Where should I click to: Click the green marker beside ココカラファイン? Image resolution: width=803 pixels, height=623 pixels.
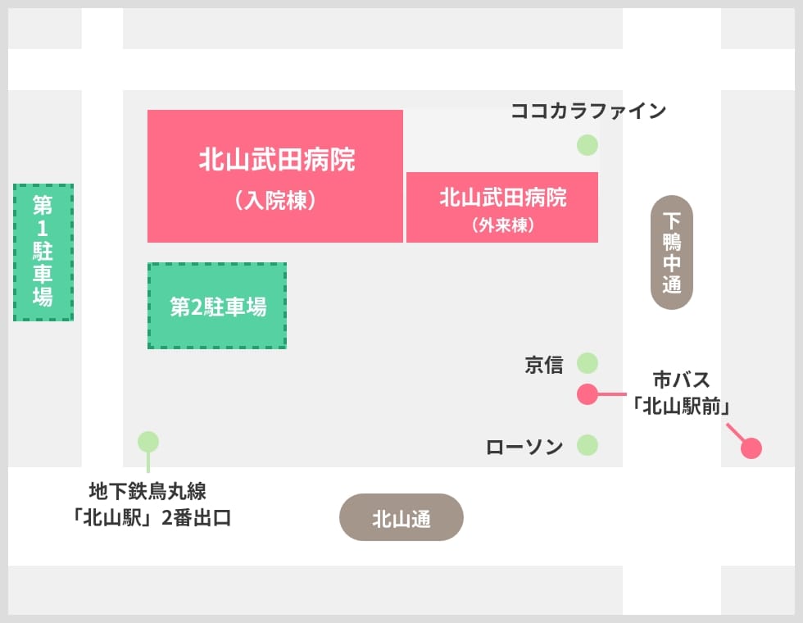point(588,145)
